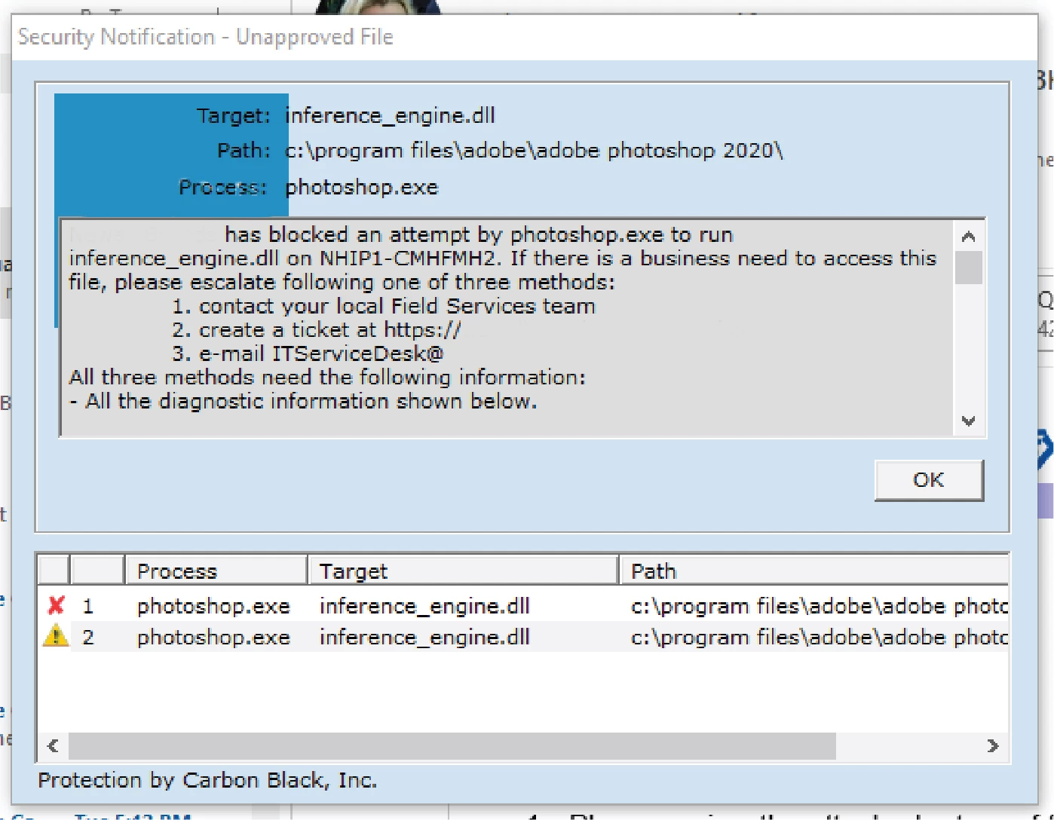Sort by the Target column header

(463, 571)
